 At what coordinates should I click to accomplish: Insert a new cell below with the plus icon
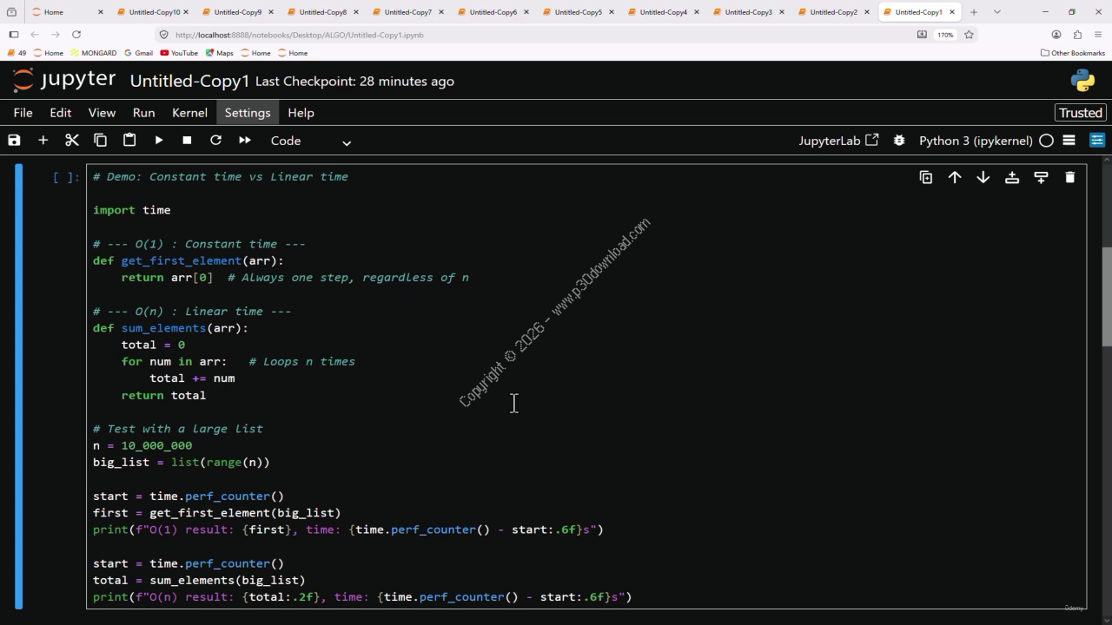point(43,140)
